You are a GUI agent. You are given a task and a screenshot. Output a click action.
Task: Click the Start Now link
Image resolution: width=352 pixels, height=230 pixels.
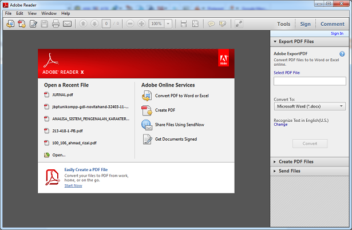tap(73, 185)
